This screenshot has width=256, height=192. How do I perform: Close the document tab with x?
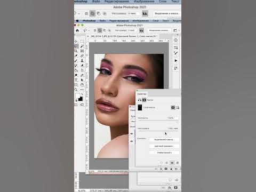coord(88,36)
